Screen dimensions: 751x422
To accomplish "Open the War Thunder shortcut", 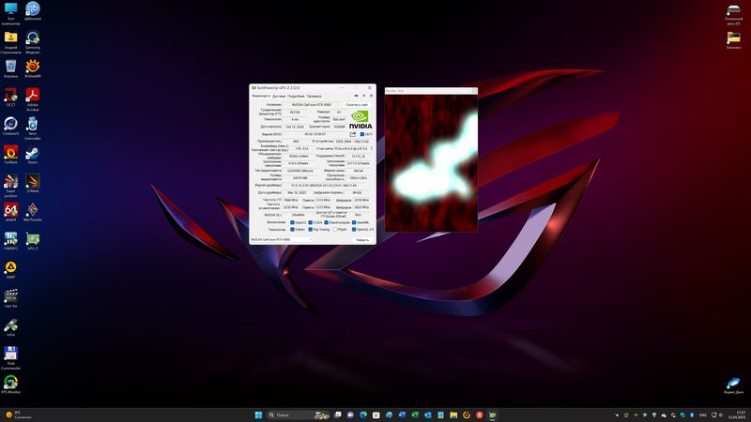I will pyautogui.click(x=33, y=212).
